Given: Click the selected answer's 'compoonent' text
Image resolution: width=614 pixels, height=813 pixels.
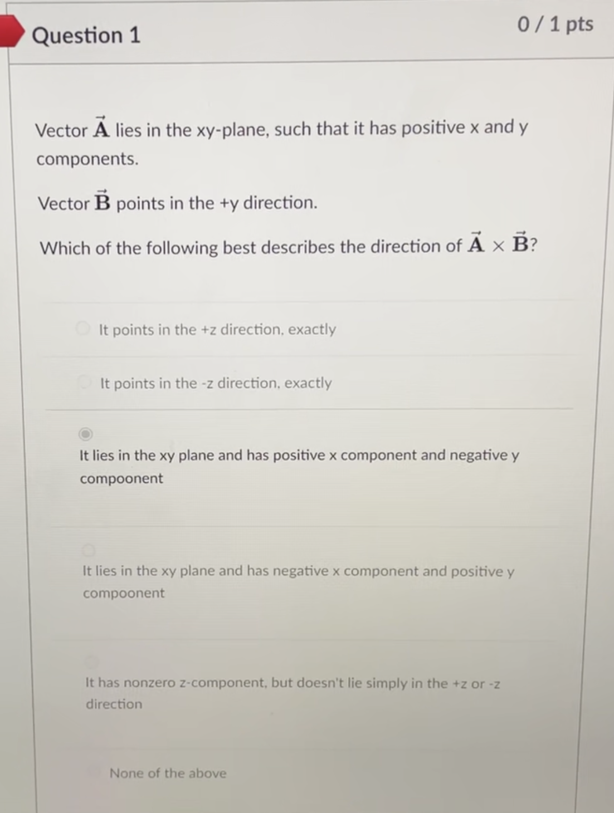Looking at the screenshot, I should [x=120, y=478].
